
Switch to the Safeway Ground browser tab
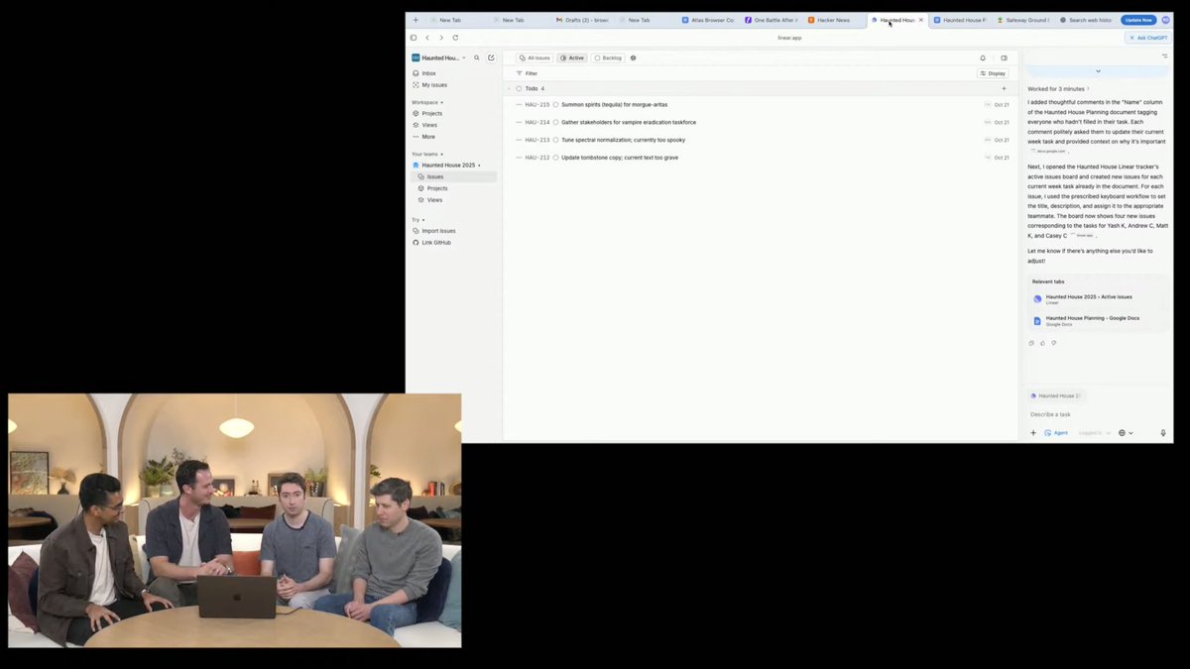click(1021, 20)
